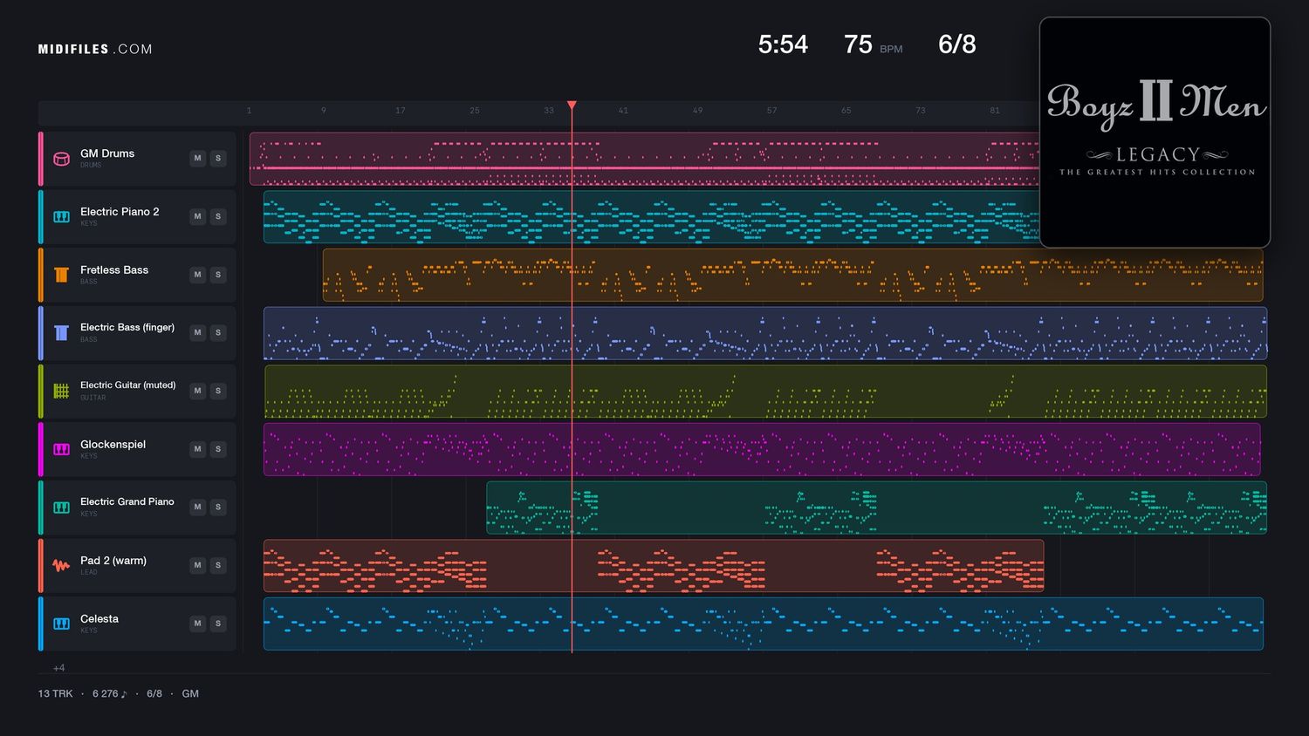
Task: Click the Glockenspiel keys icon
Action: pyautogui.click(x=61, y=449)
